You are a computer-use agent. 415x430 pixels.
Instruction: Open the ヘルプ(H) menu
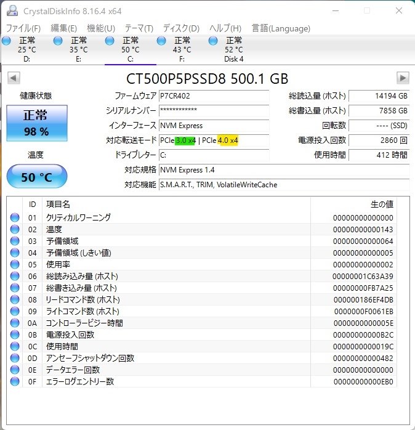[x=225, y=28]
